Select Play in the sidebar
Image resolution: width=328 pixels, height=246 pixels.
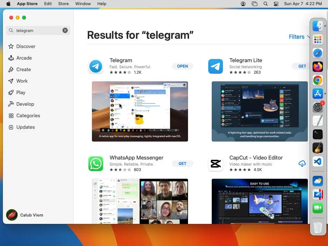(17, 93)
